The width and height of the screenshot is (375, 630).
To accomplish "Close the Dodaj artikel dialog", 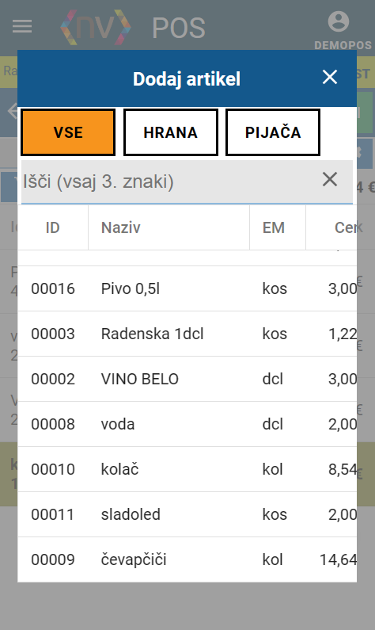I will pos(330,77).
